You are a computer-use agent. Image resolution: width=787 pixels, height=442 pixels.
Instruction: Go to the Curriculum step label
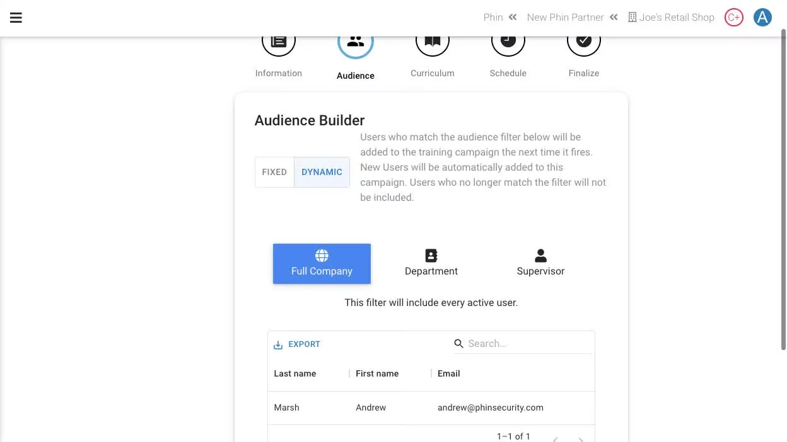pos(433,73)
